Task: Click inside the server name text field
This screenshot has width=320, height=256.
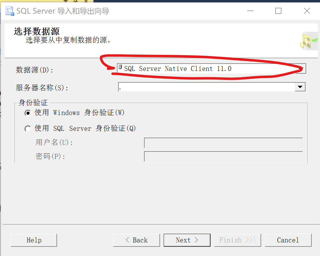Action: coord(207,87)
